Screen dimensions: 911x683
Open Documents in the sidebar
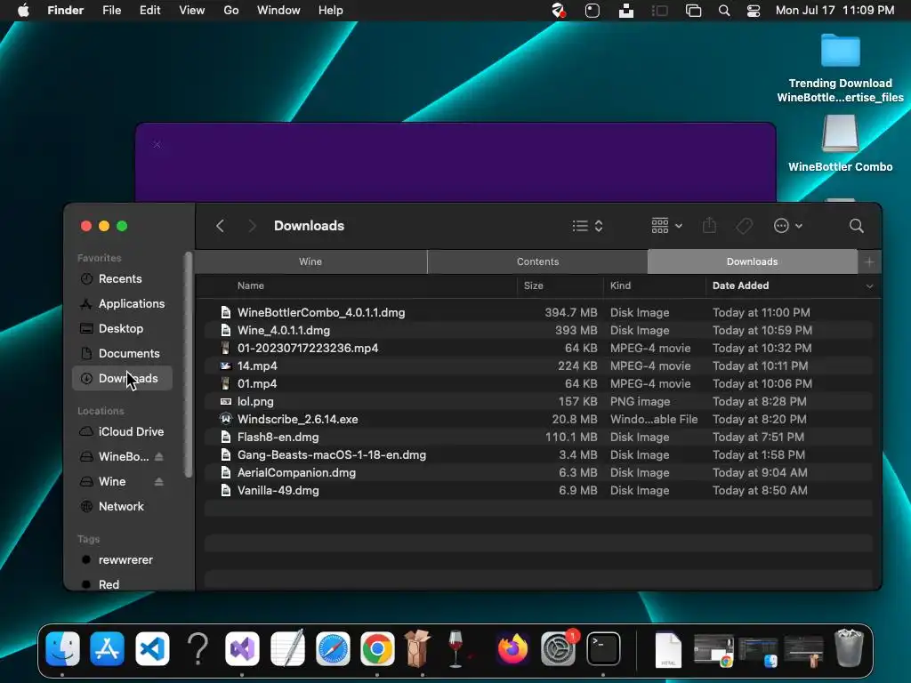pyautogui.click(x=122, y=354)
